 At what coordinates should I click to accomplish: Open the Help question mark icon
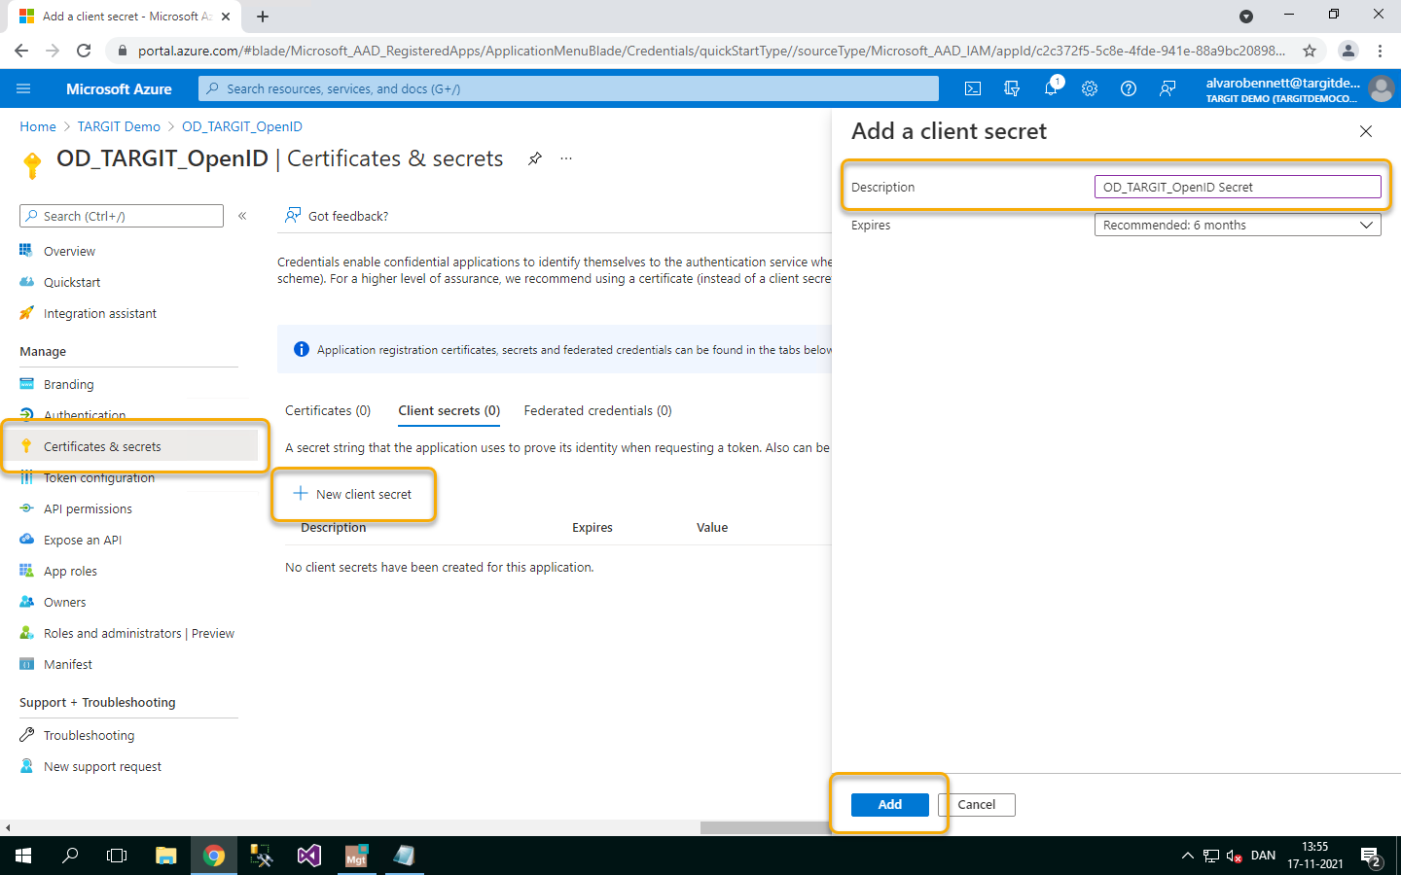tap(1129, 88)
